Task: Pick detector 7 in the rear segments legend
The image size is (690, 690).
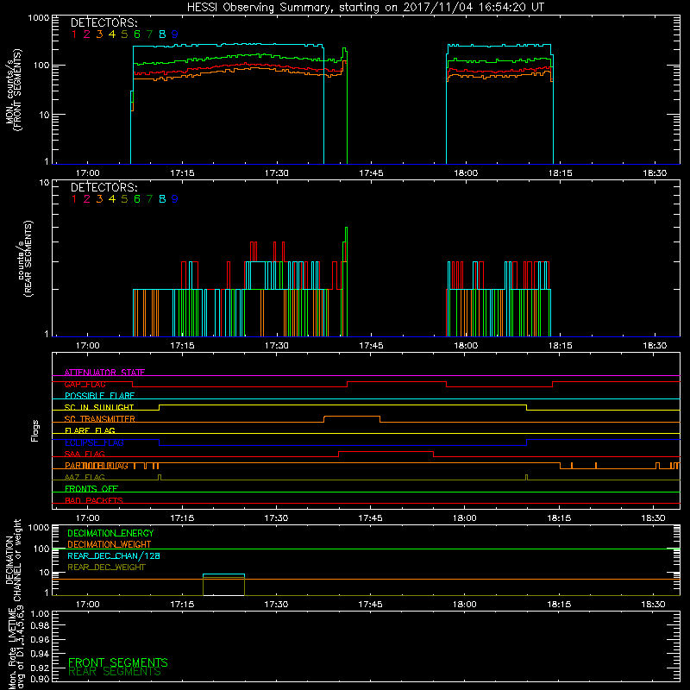Action: point(149,199)
